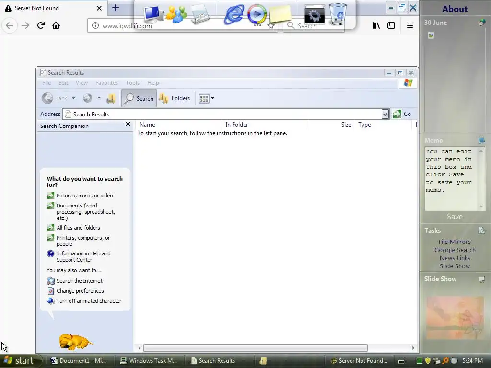This screenshot has width=491, height=368.
Task: Open the yellow sticky note dock icon
Action: point(280,14)
